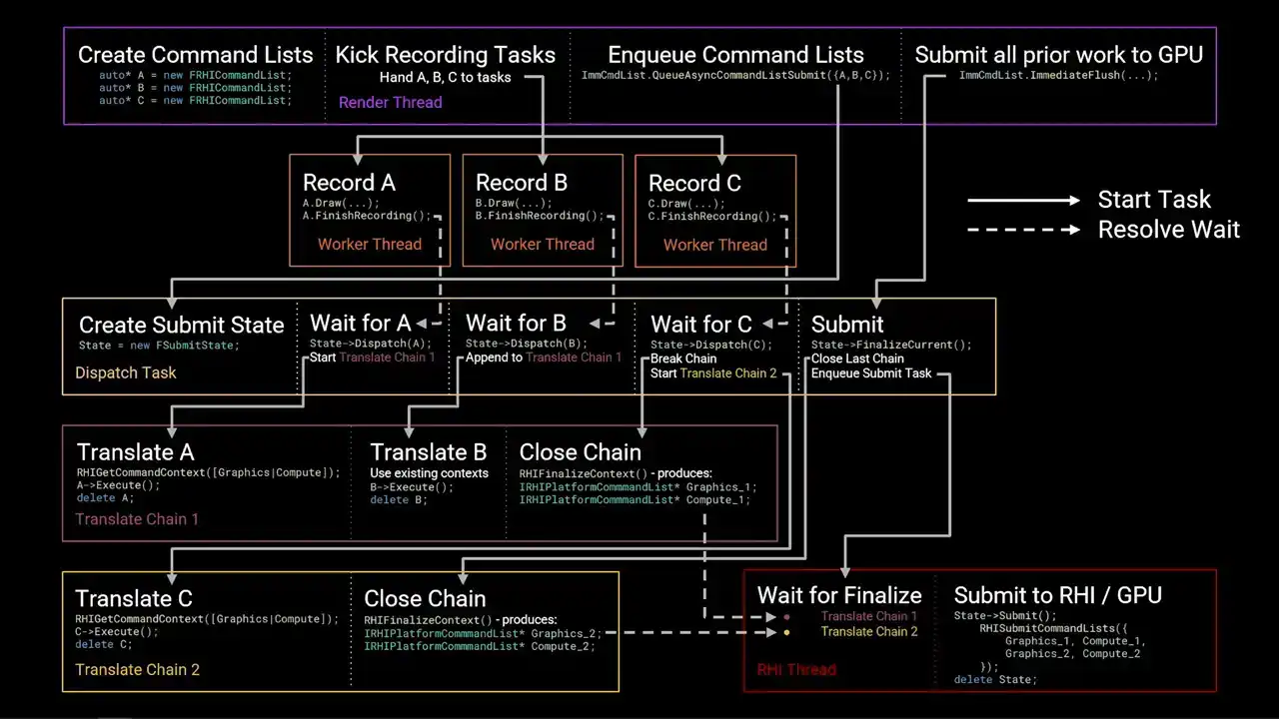Select the Translate A heading
The image size is (1279, 719).
(135, 452)
